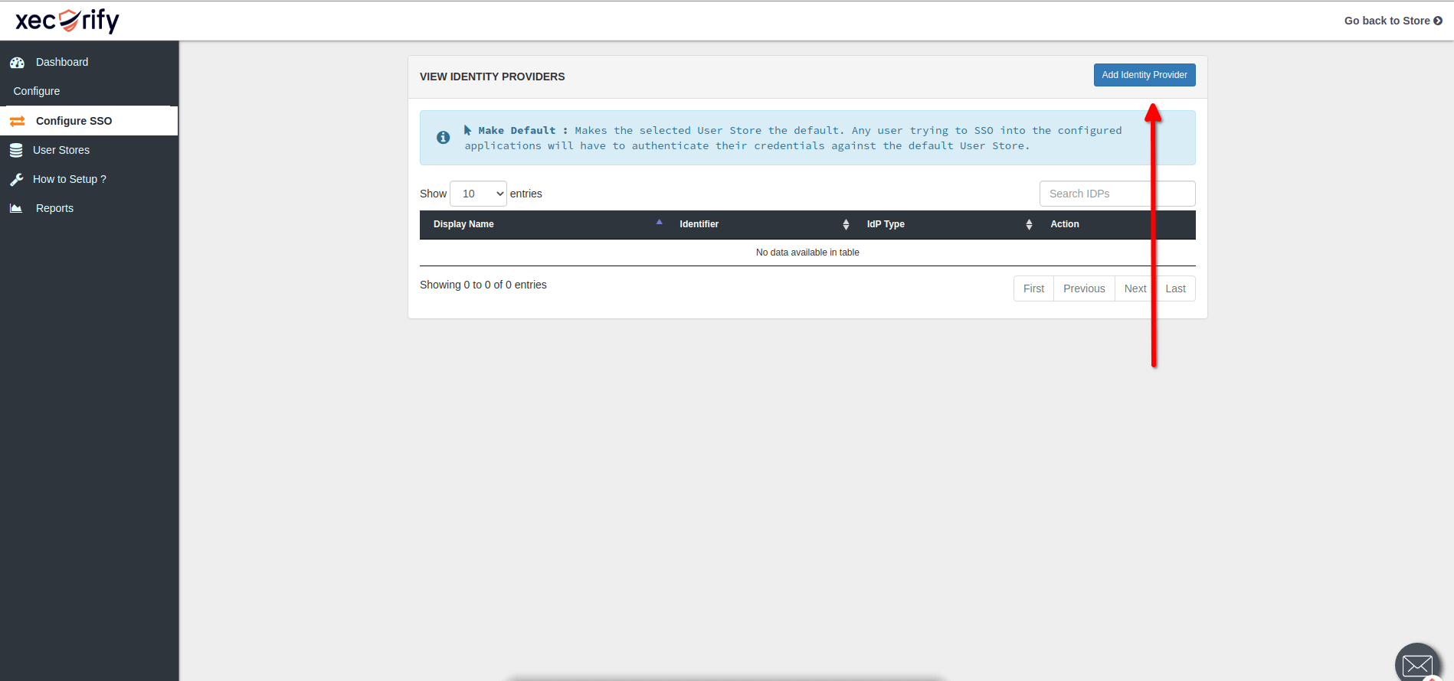Click the Next pagination button

pyautogui.click(x=1135, y=288)
